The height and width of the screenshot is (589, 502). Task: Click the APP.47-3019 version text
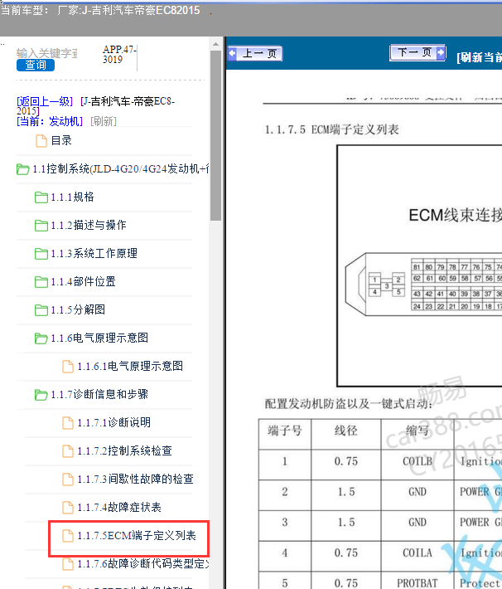tap(119, 55)
